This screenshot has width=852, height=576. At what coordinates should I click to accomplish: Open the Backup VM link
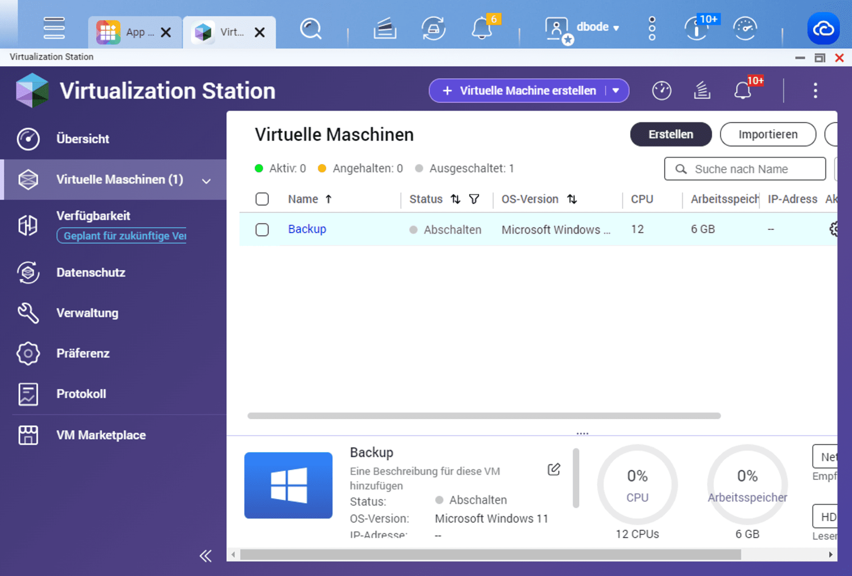click(307, 229)
